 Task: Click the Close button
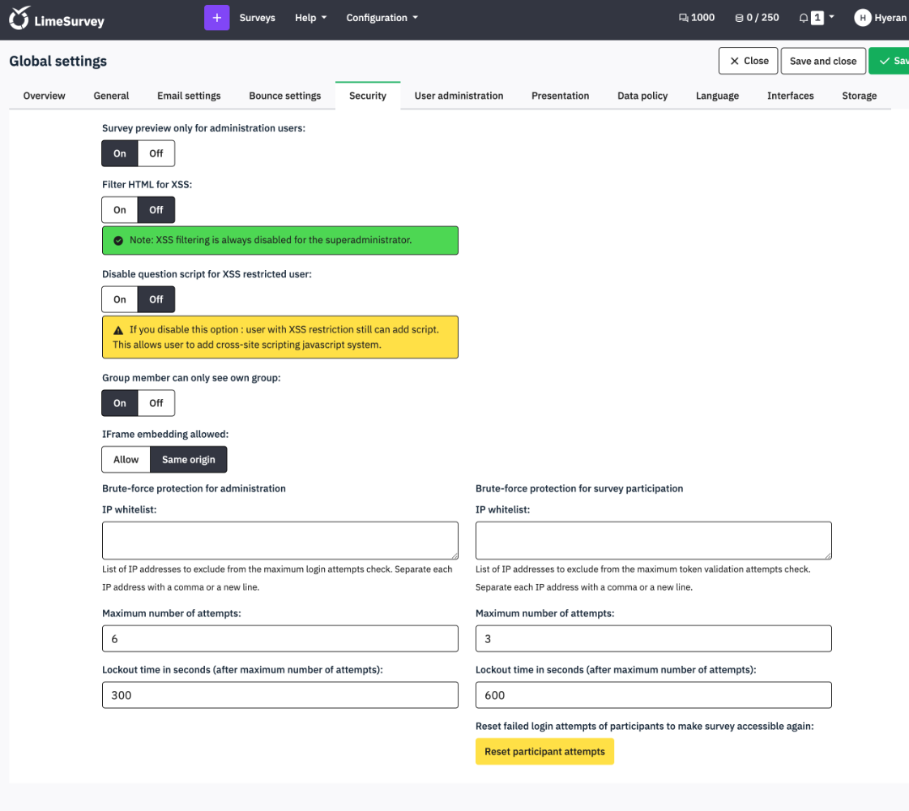(748, 61)
